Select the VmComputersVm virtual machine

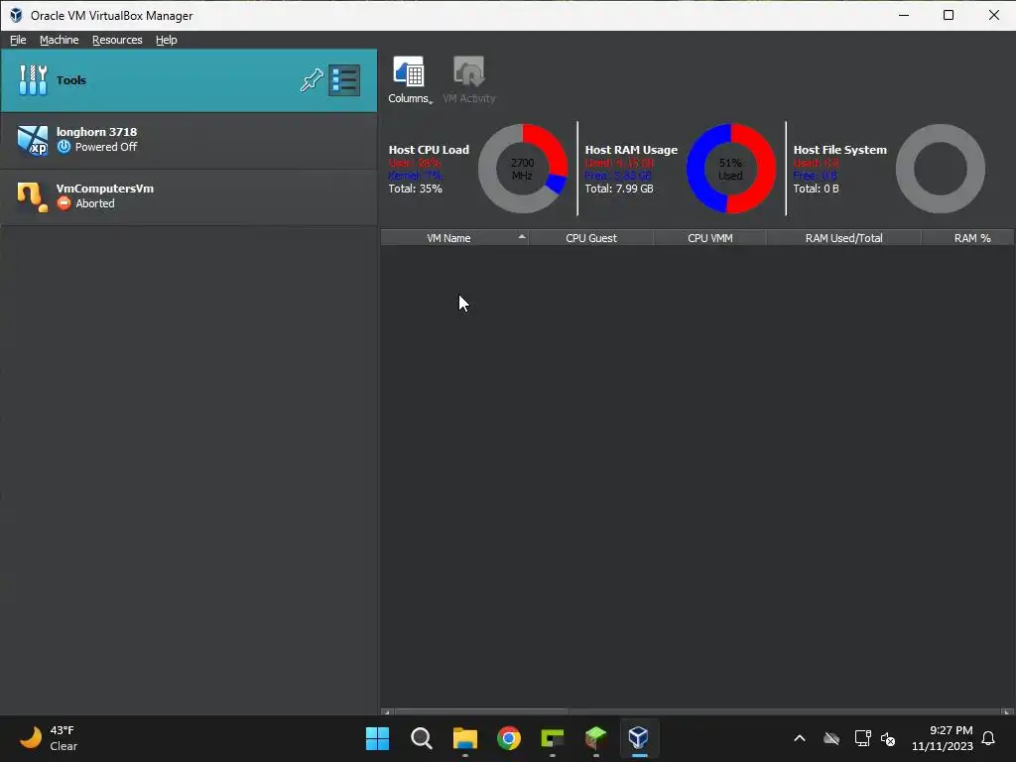189,196
